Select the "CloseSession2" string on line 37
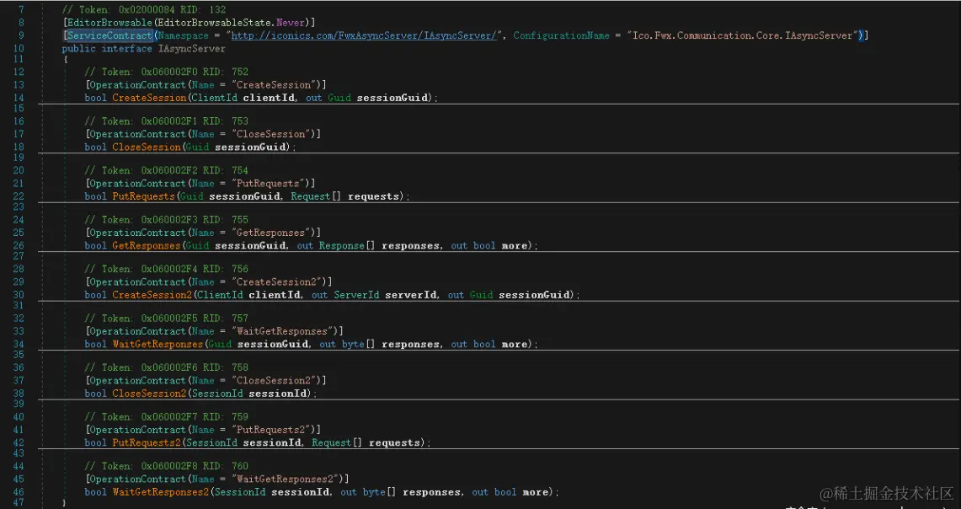Image resolution: width=961 pixels, height=509 pixels. (x=275, y=380)
